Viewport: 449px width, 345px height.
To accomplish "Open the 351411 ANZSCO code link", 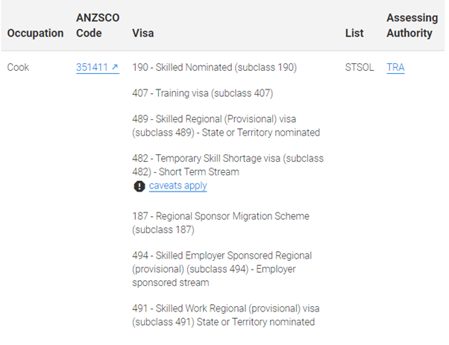I will [x=98, y=68].
